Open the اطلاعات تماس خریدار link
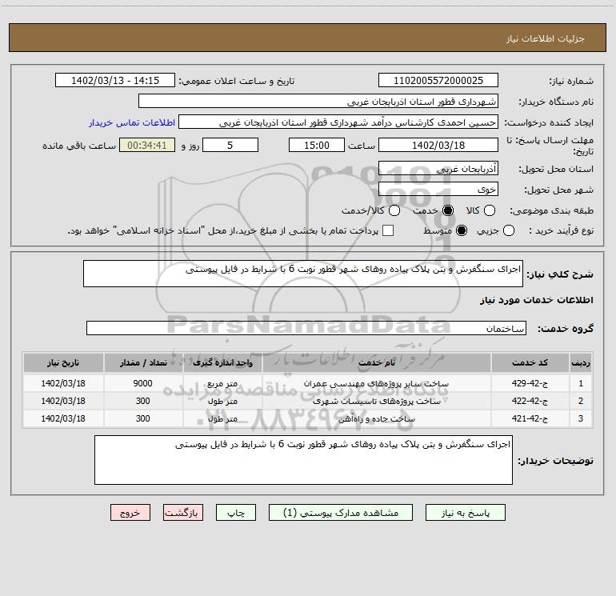Viewport: 616px width, 596px height. [132, 122]
